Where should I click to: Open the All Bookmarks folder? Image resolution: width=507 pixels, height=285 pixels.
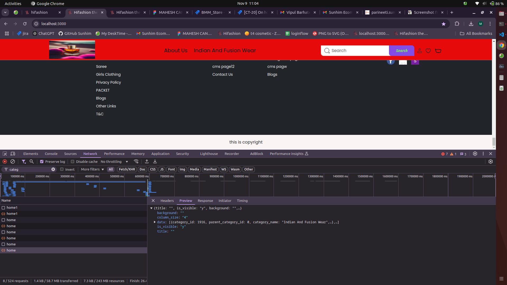pos(476,34)
